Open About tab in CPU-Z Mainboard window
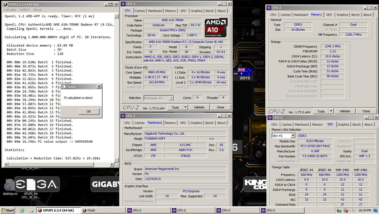The height and width of the screenshot is (214, 379). click(x=221, y=123)
